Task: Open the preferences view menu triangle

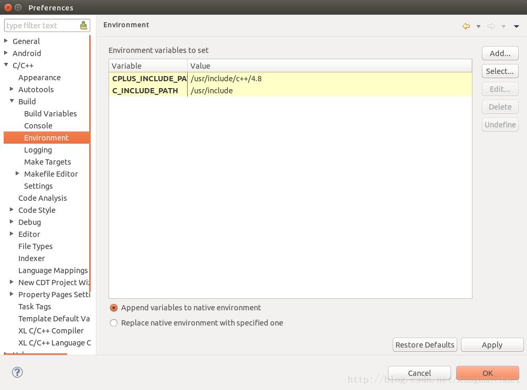Action: pos(516,26)
